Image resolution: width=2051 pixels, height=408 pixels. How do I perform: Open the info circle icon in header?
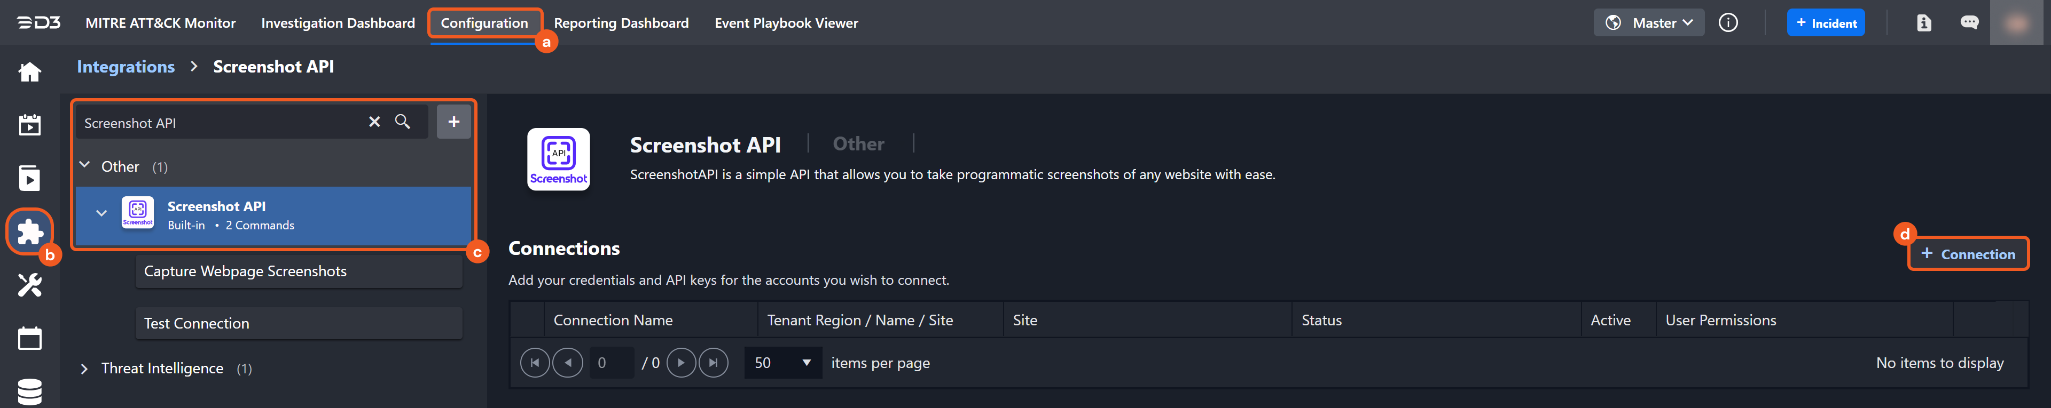[1728, 23]
